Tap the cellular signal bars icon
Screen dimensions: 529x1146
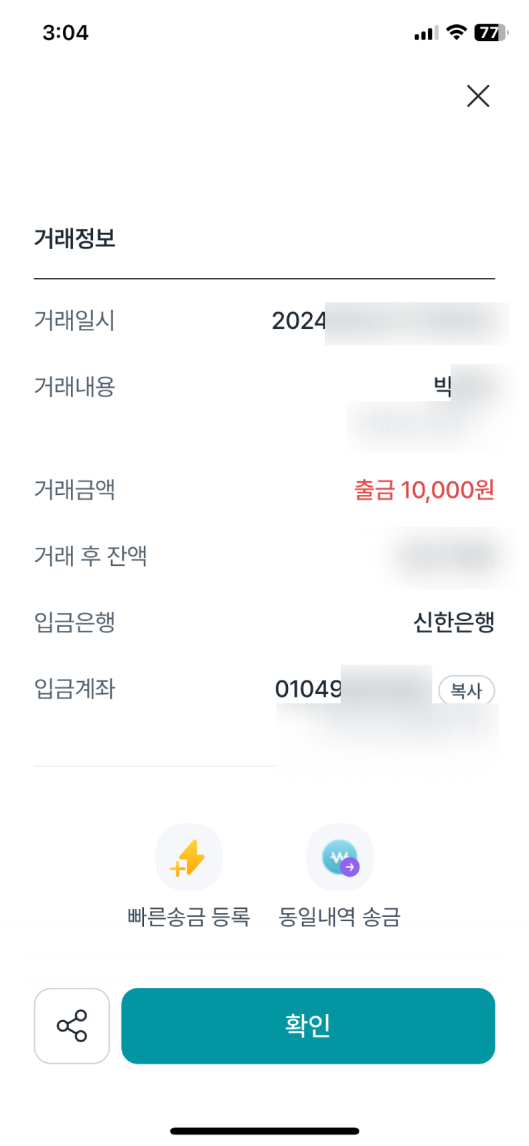[426, 33]
